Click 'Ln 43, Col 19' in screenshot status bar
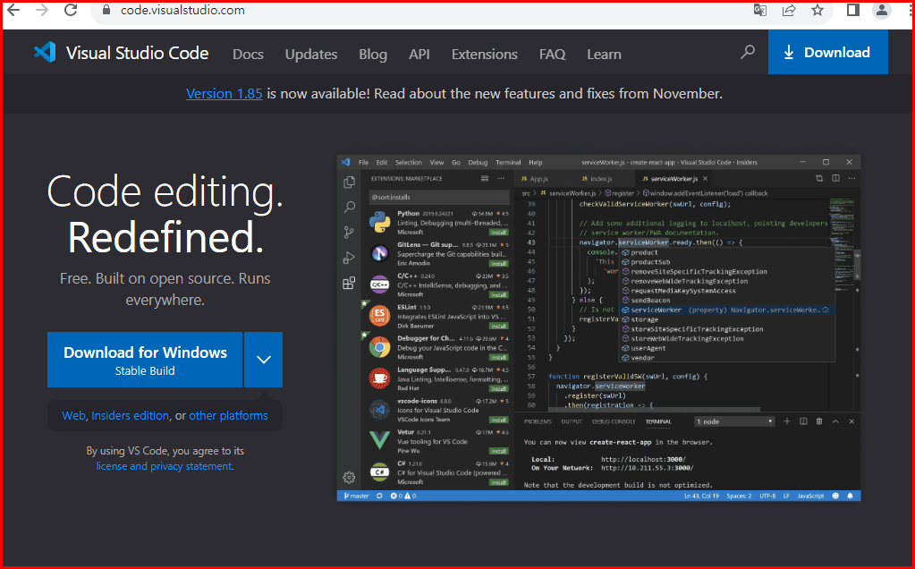The image size is (915, 569). 701,496
